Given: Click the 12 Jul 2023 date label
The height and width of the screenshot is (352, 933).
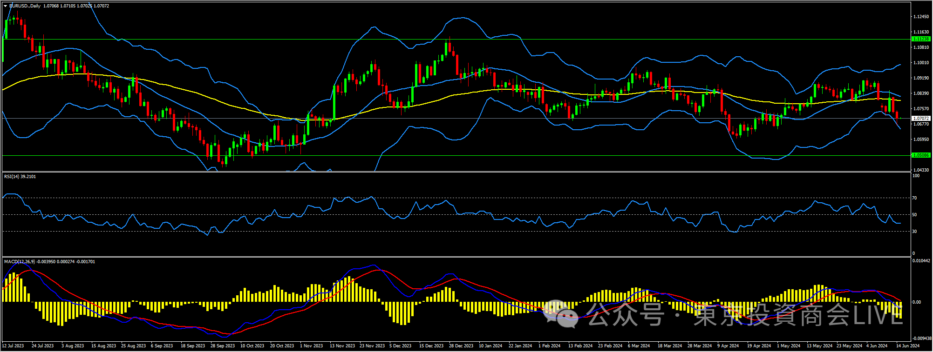Looking at the screenshot, I should (x=13, y=346).
